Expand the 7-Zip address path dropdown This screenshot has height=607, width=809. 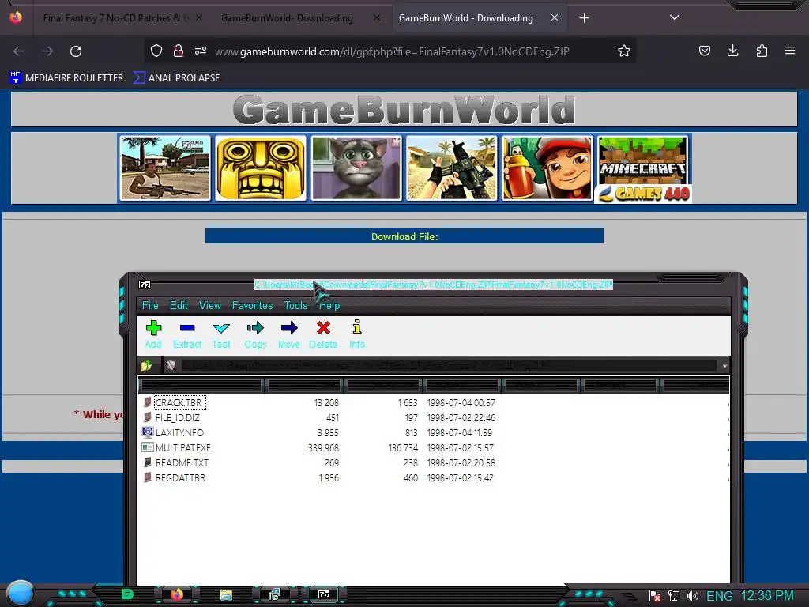click(x=724, y=365)
